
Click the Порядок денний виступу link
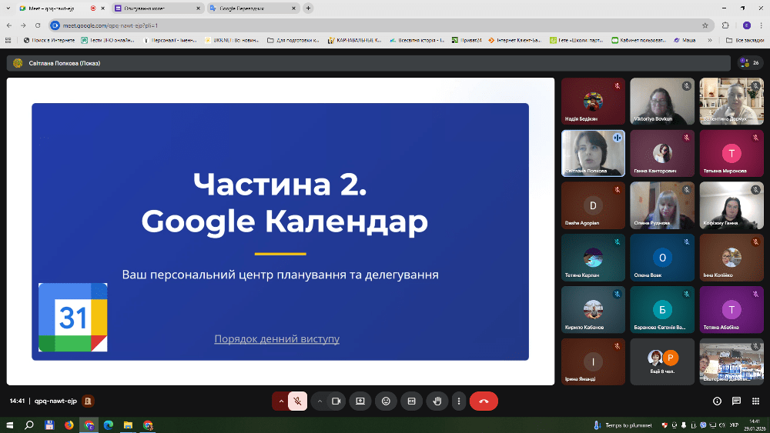coord(276,339)
